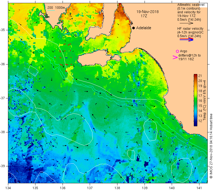Screen dimensions: 213x191
Task: Click the Adelaide city label
Action: (144, 28)
